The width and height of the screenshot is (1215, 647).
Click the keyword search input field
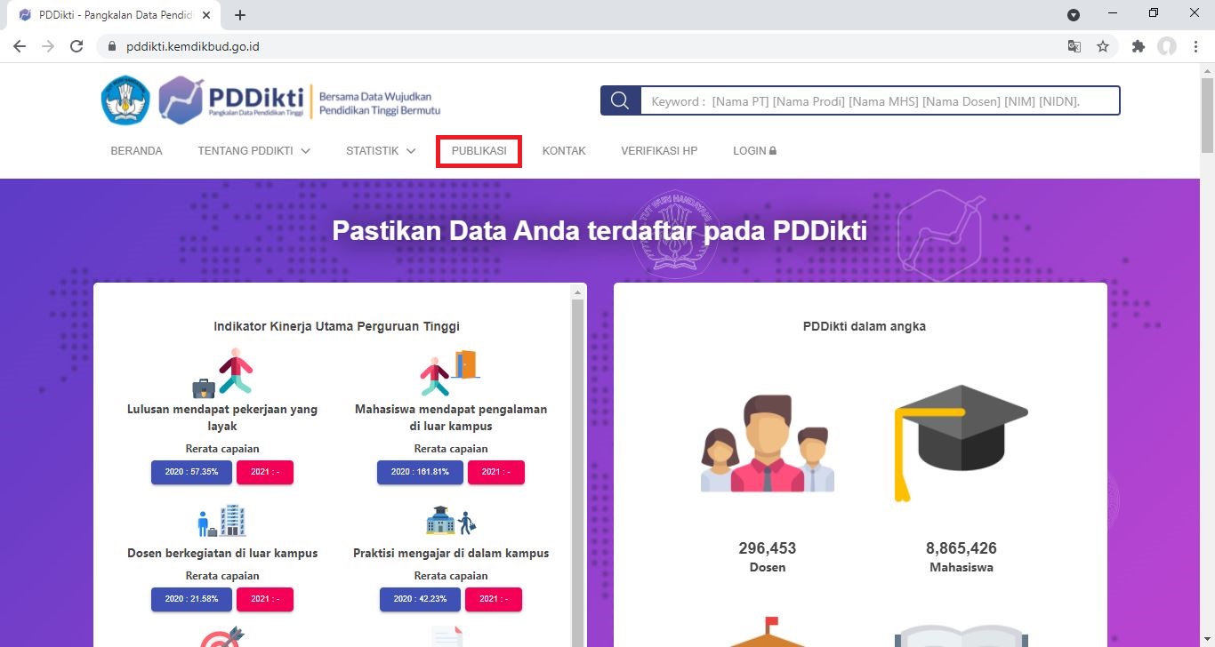point(880,101)
